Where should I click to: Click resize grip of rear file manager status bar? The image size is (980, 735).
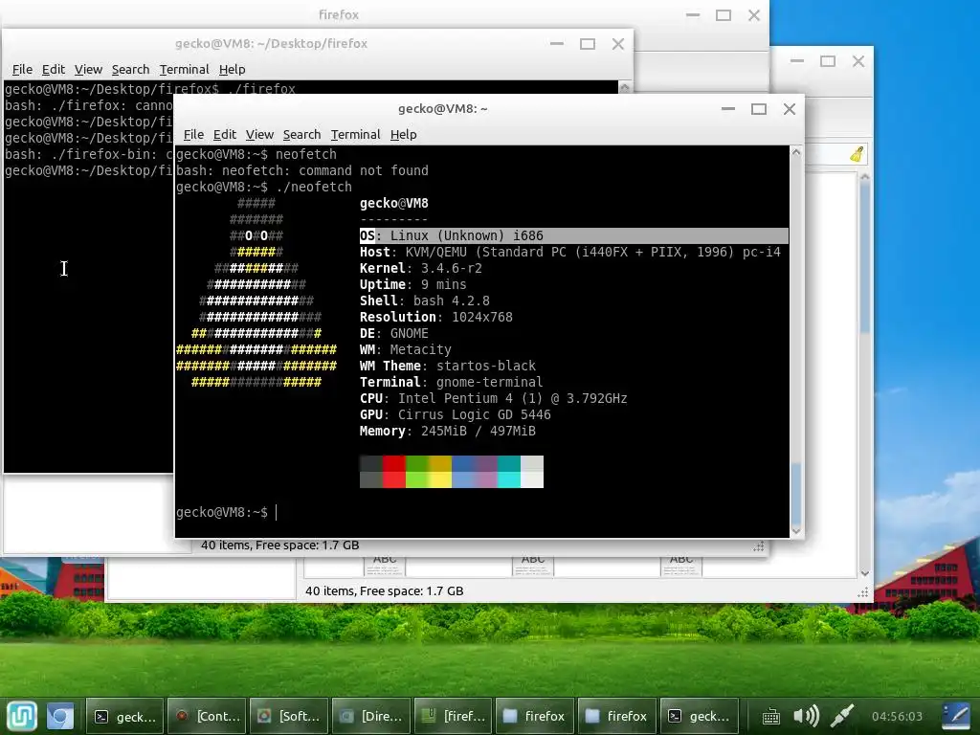tap(863, 592)
